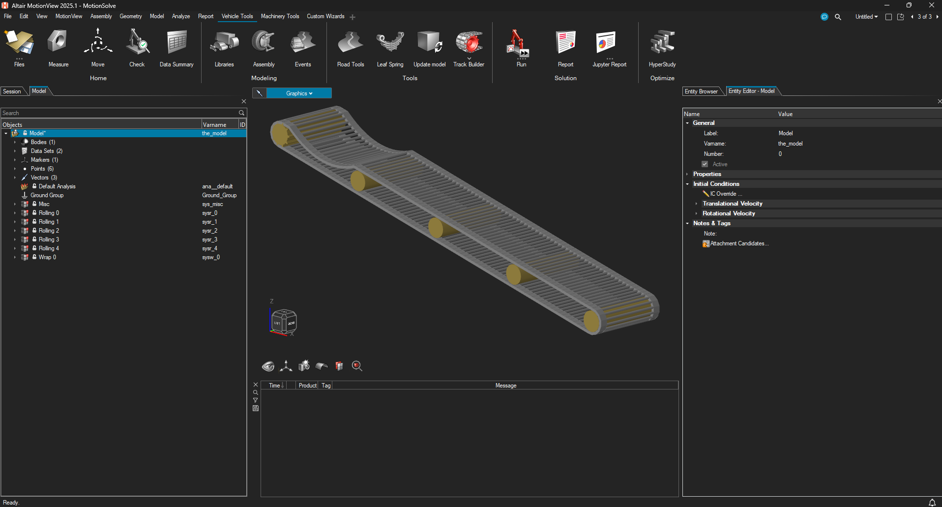Click the Attachment Candidates button
942x507 pixels.
[736, 243]
